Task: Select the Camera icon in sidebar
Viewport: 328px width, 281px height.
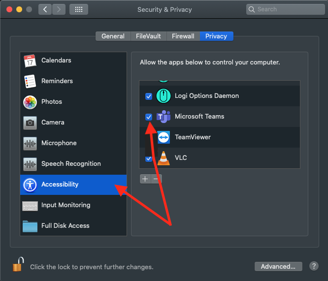Action: 30,123
